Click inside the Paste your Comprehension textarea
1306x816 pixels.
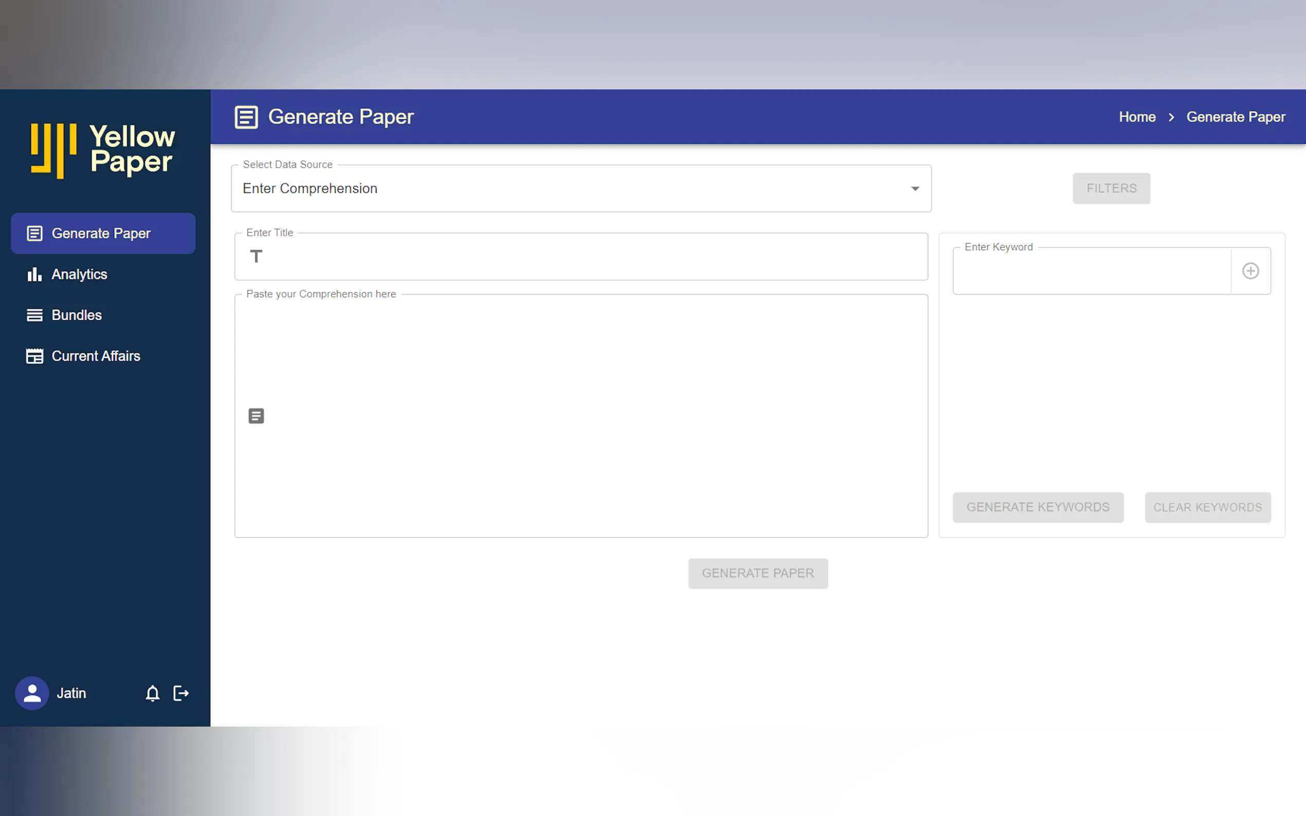pyautogui.click(x=594, y=416)
